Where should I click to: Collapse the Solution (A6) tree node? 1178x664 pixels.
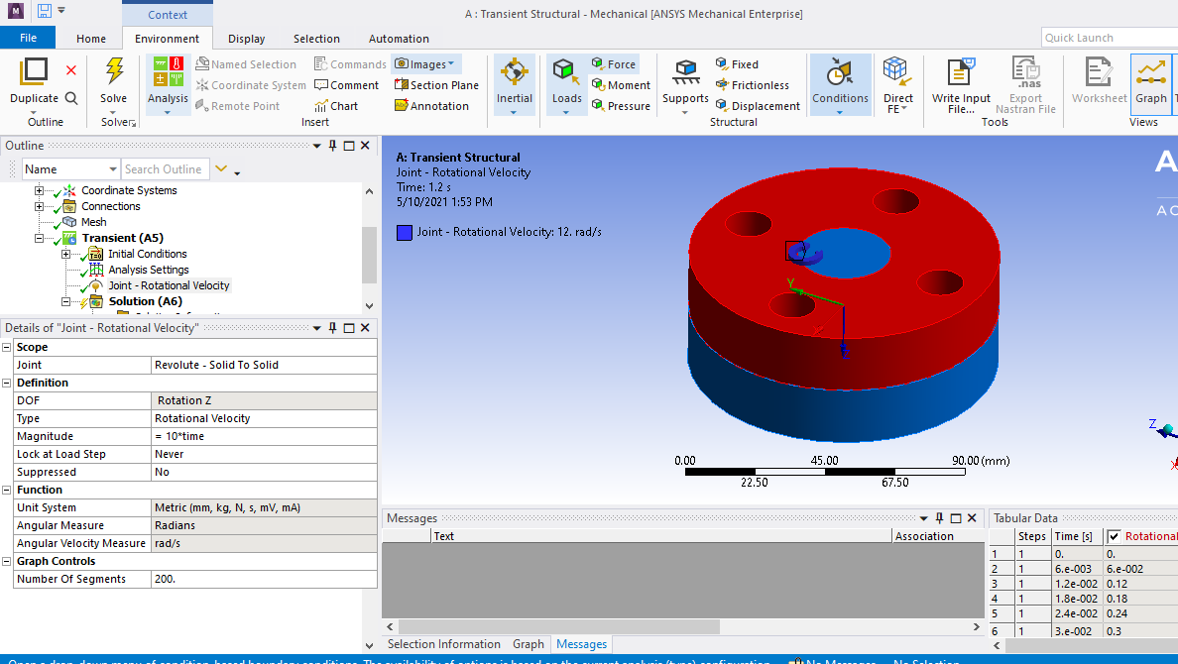point(66,302)
